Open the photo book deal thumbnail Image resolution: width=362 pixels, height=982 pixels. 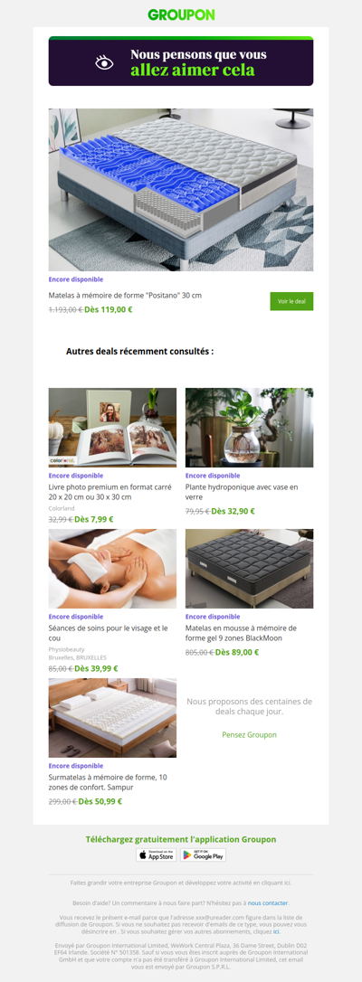click(x=113, y=427)
